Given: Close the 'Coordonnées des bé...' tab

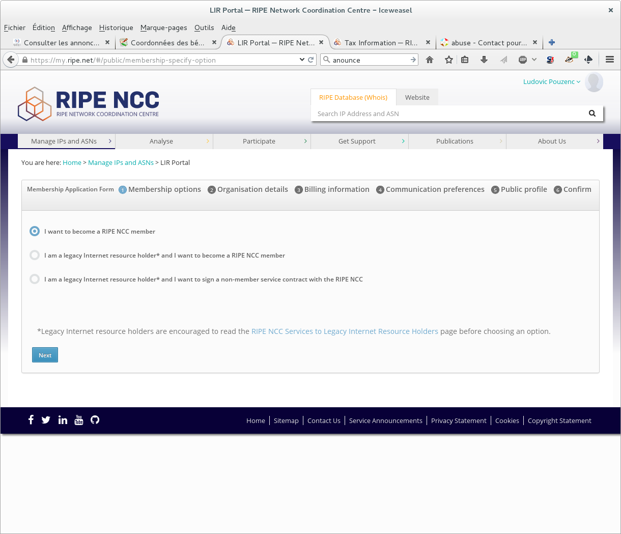Looking at the screenshot, I should coord(214,42).
